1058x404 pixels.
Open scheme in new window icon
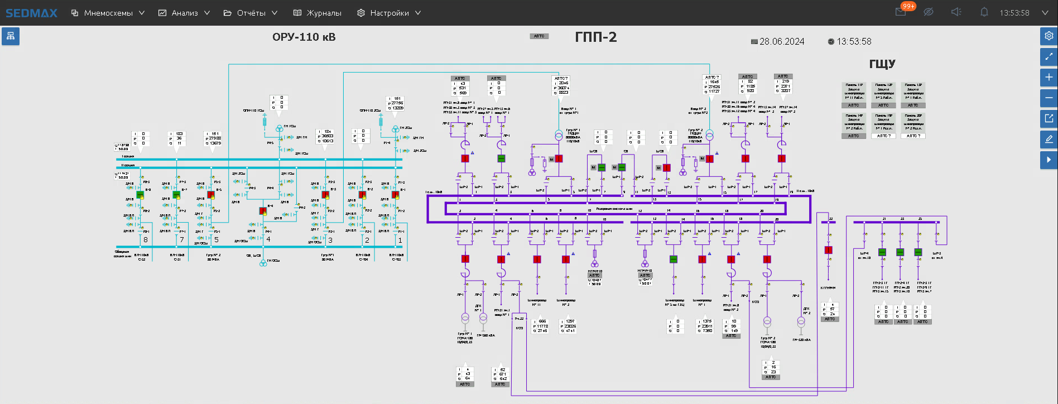(x=1049, y=118)
